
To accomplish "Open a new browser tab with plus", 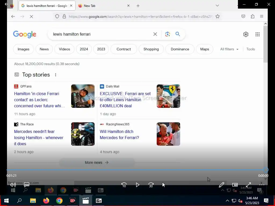I will [x=138, y=6].
